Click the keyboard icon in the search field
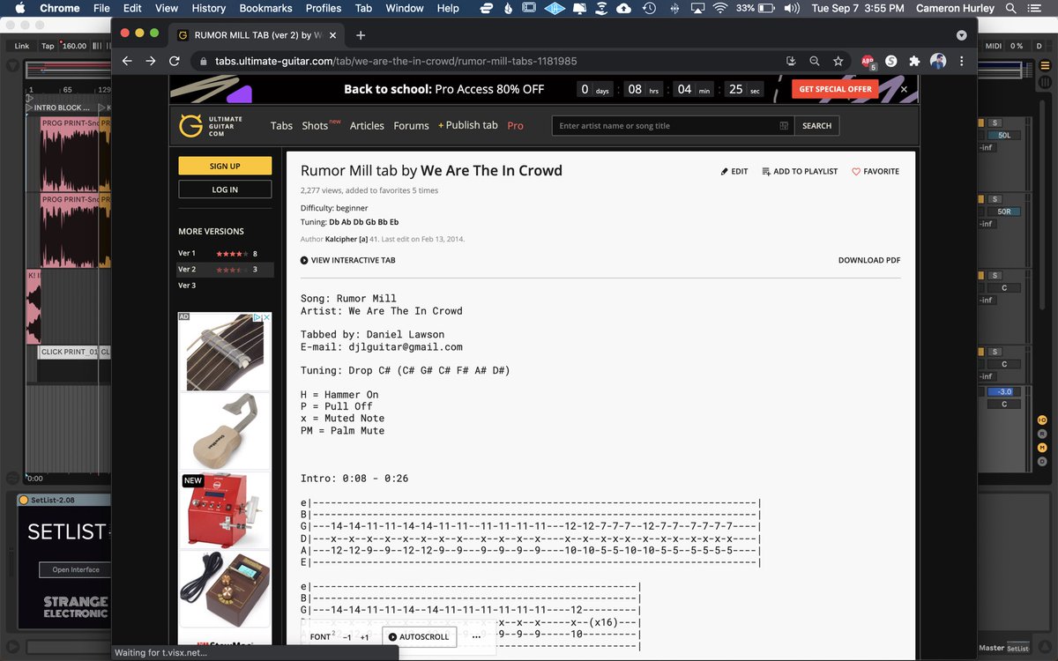 (784, 126)
